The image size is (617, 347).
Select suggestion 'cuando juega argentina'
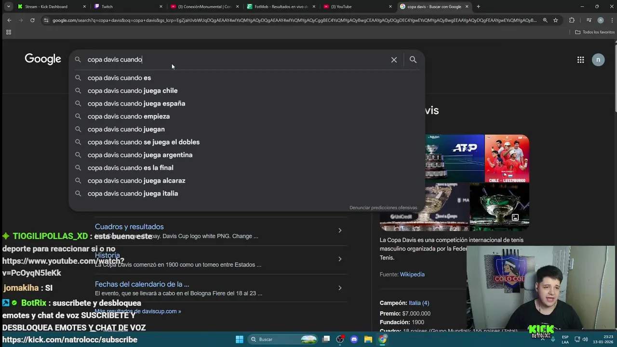[x=247, y=155]
